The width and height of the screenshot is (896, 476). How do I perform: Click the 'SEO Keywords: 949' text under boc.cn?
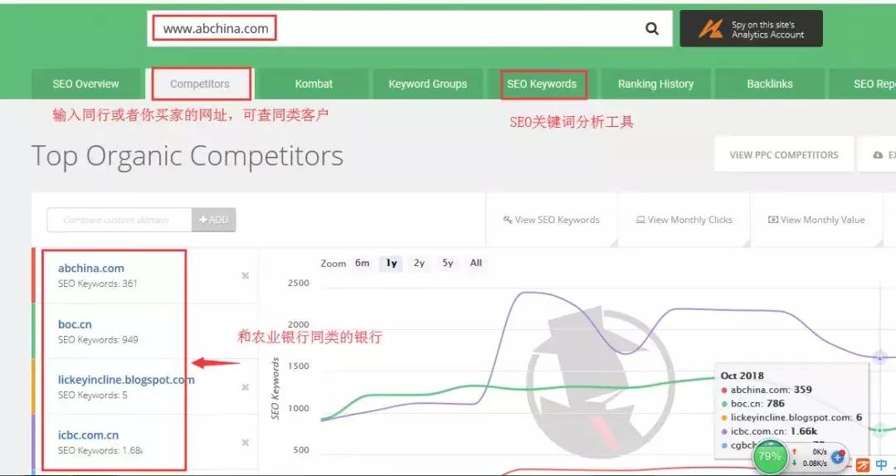[x=98, y=339]
